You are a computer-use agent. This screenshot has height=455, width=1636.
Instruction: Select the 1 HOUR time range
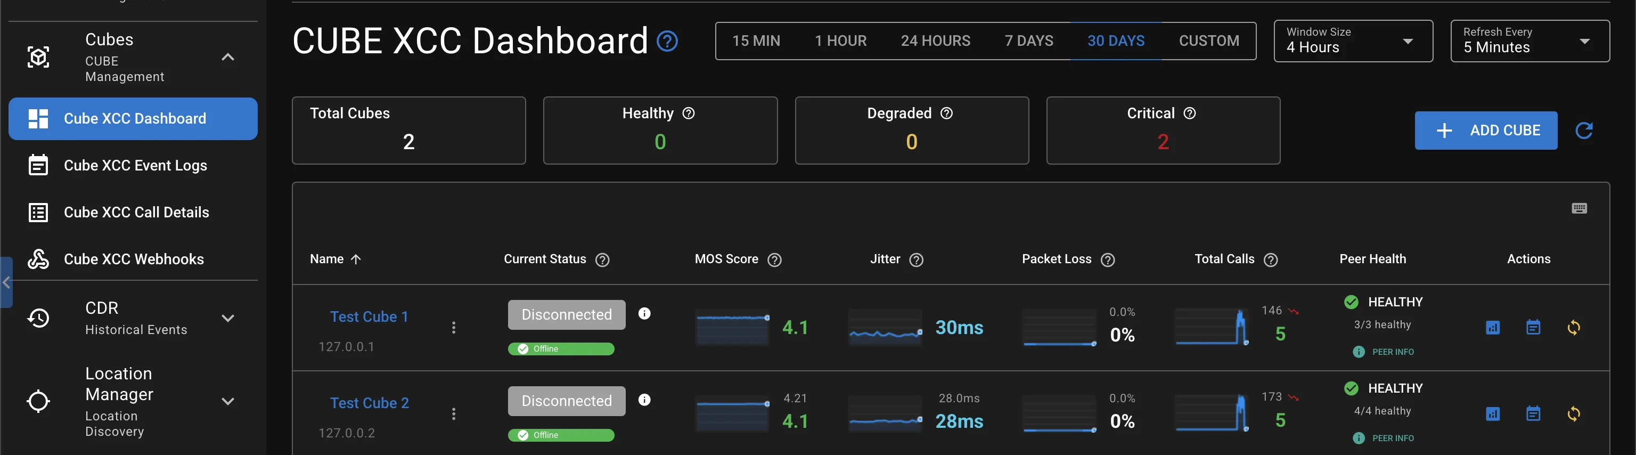(840, 42)
